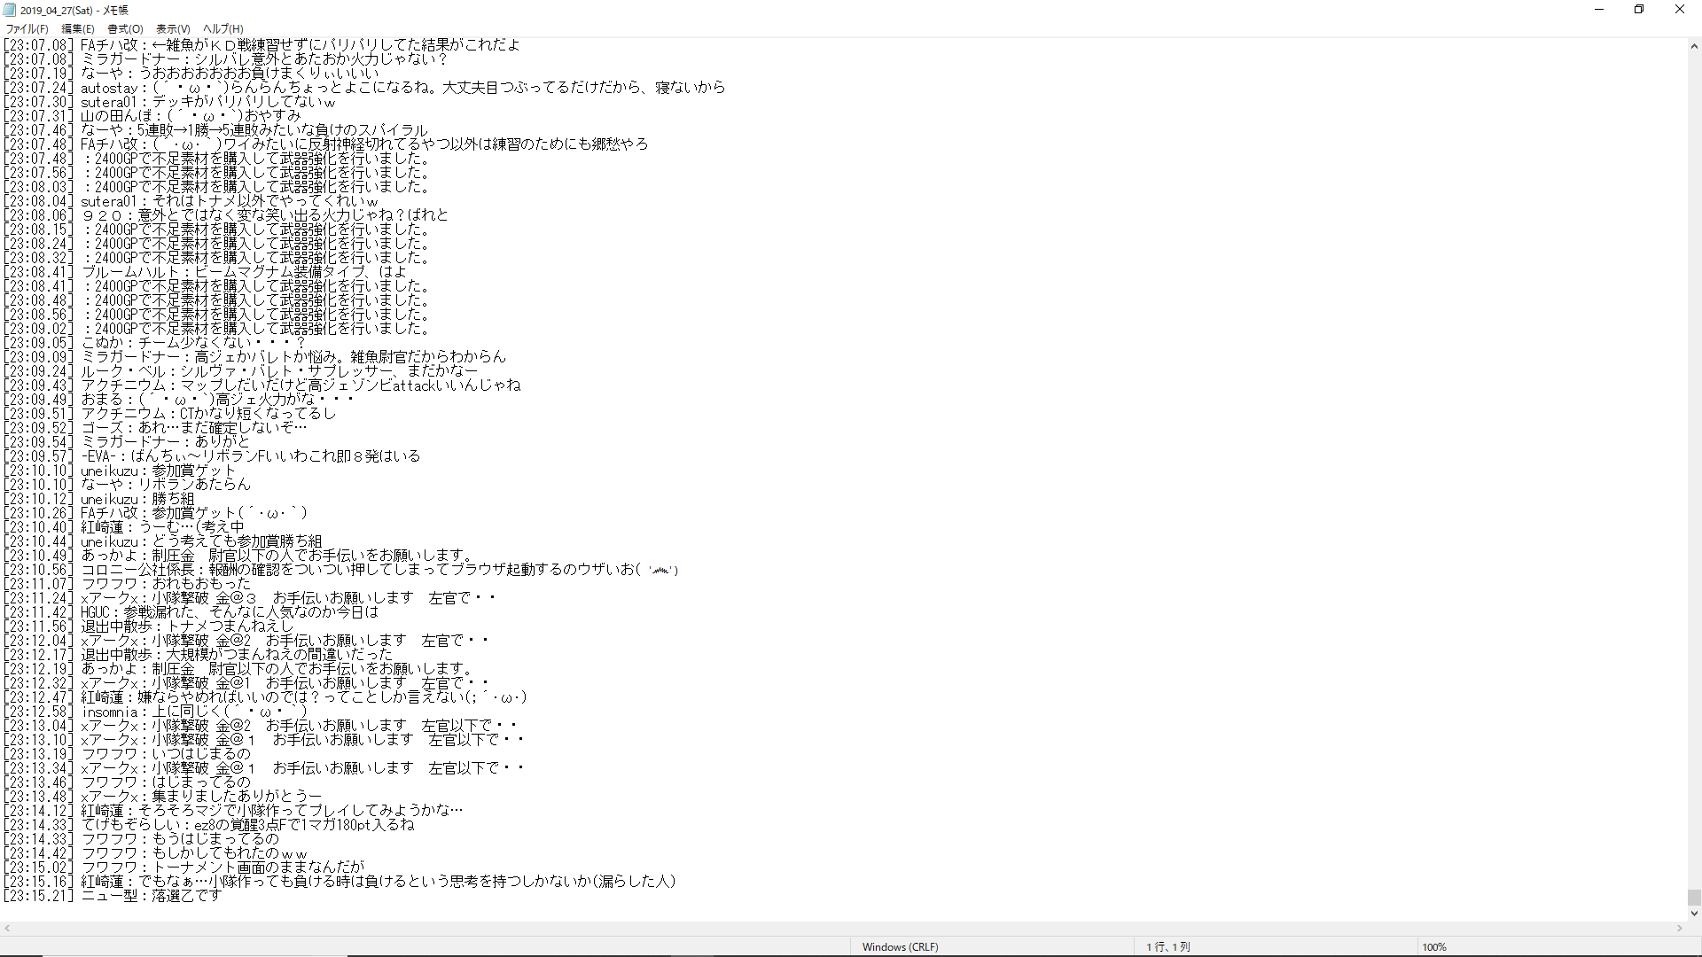Close the Notepad window
The height and width of the screenshot is (957, 1702).
pyautogui.click(x=1679, y=10)
